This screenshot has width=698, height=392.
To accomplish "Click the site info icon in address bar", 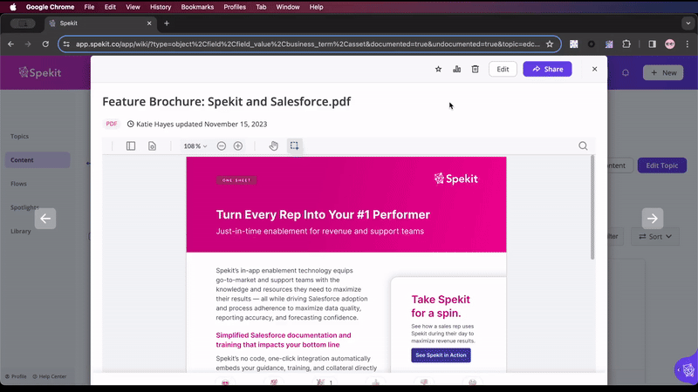I will 66,44.
